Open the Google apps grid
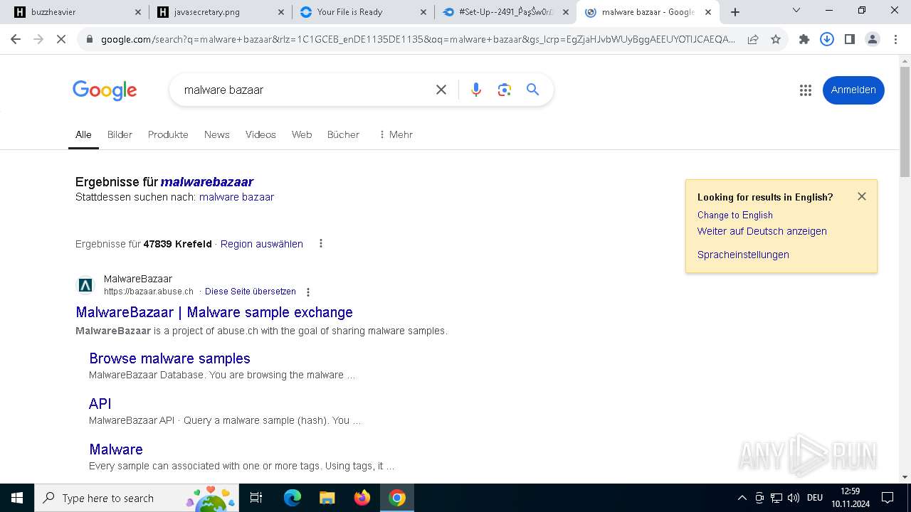The height and width of the screenshot is (512, 911). pos(806,90)
